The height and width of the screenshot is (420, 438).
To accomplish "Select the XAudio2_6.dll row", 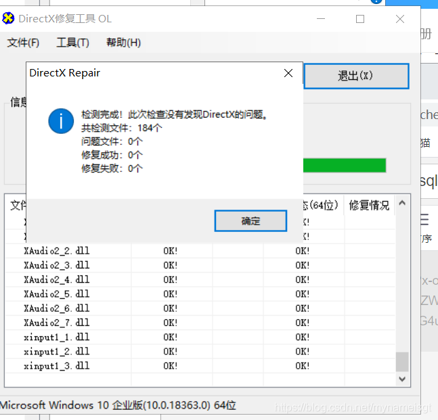I will pos(200,308).
